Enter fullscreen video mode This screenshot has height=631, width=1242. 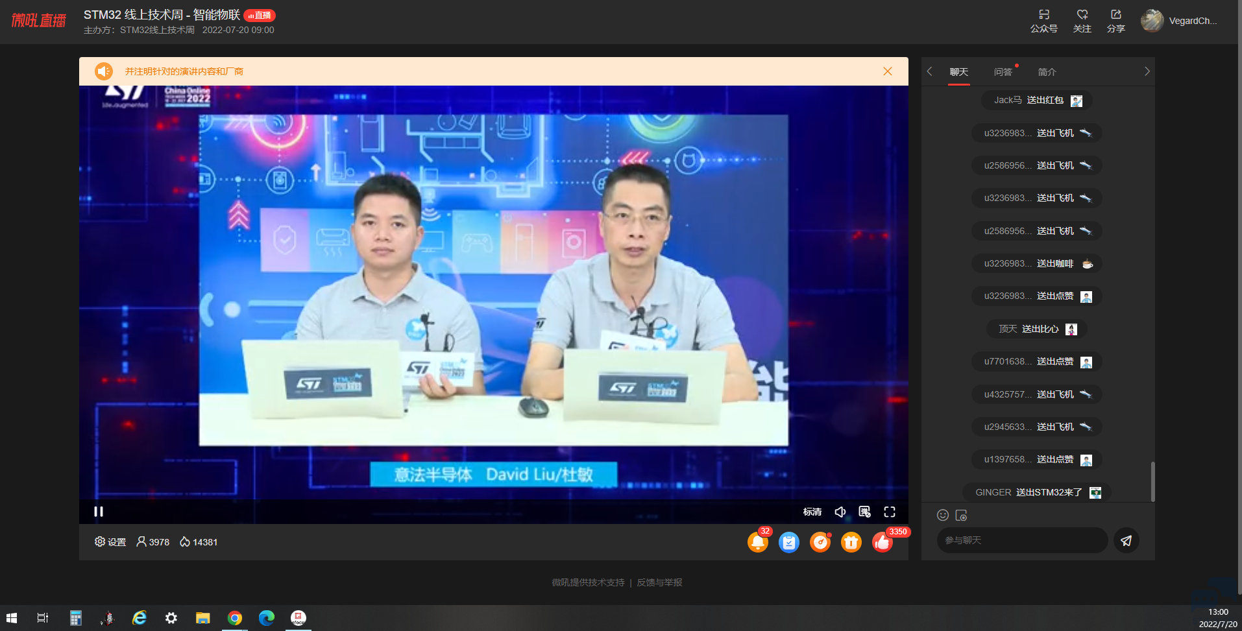click(890, 512)
